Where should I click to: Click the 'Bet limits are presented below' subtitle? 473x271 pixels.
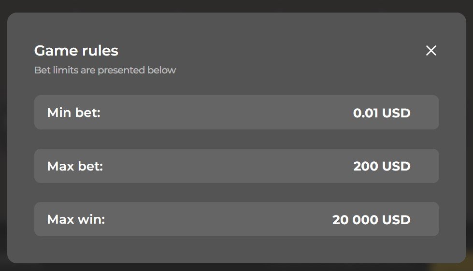(105, 71)
